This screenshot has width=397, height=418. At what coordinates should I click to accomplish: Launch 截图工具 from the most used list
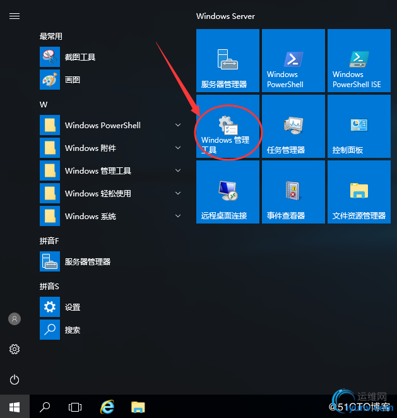point(110,57)
